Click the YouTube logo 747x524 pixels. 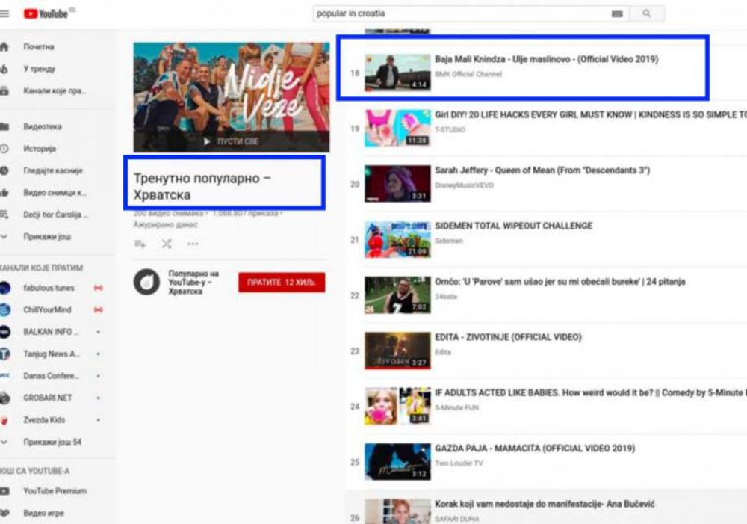tap(46, 13)
